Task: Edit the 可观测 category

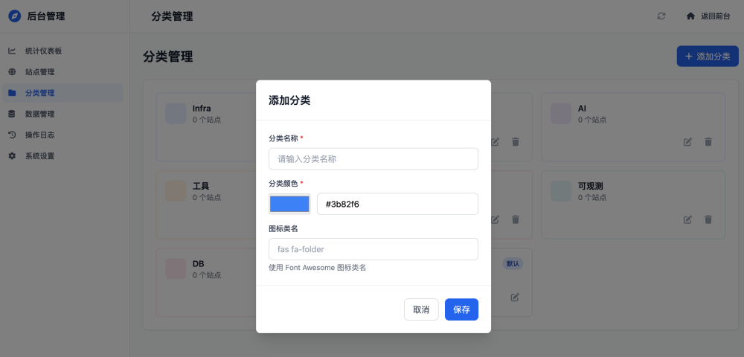Action: [687, 219]
